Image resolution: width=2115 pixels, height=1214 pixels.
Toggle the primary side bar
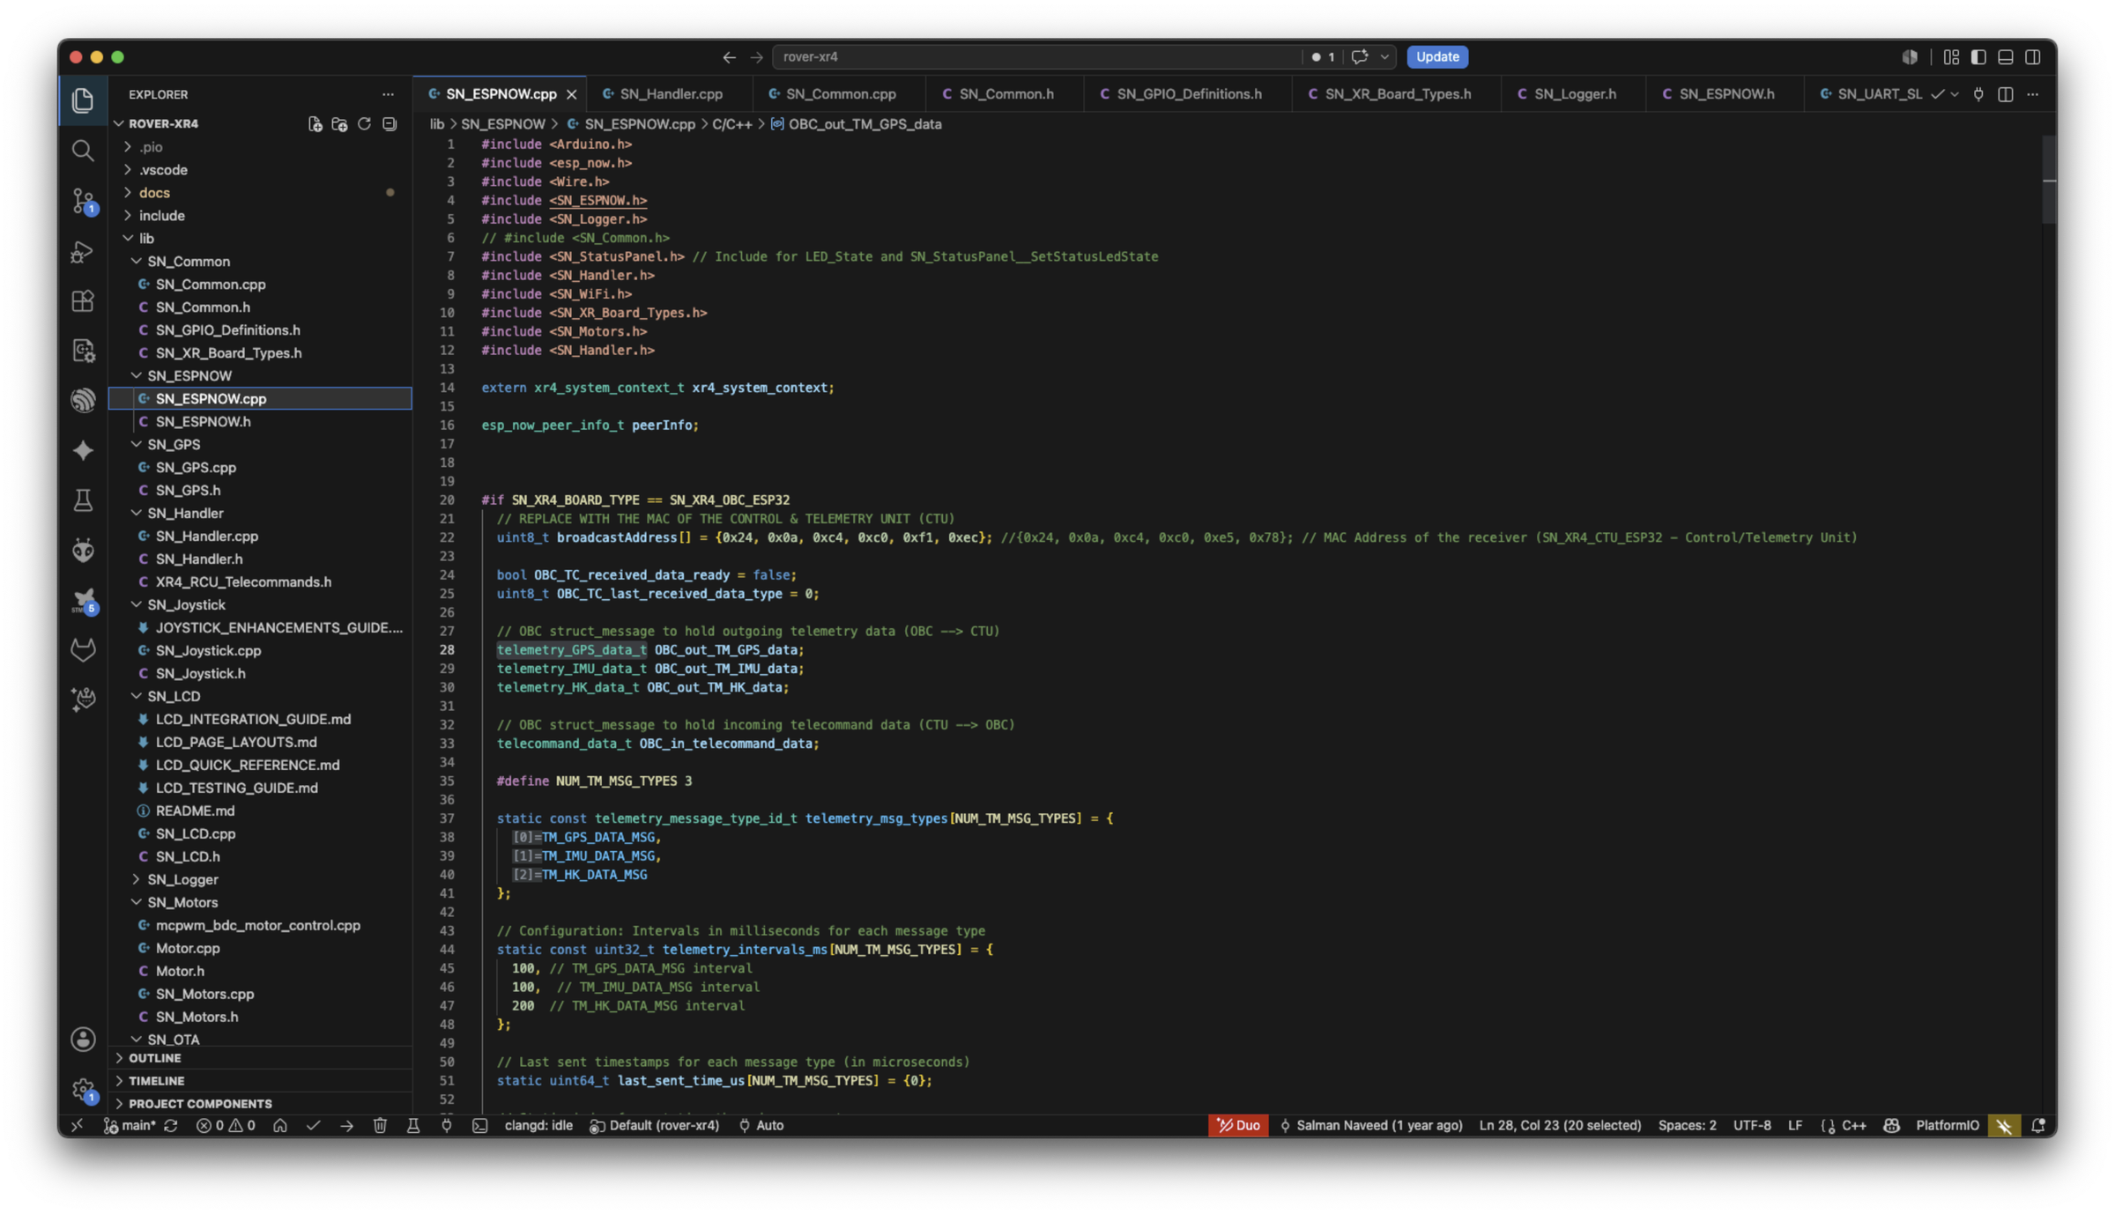pos(1978,57)
